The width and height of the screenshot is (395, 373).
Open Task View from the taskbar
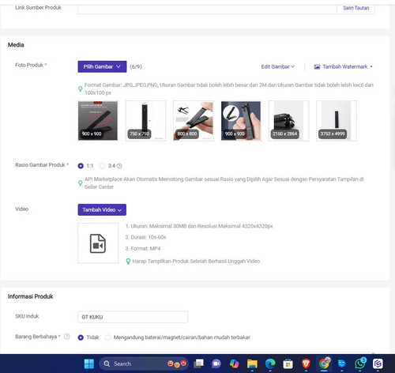[198, 364]
